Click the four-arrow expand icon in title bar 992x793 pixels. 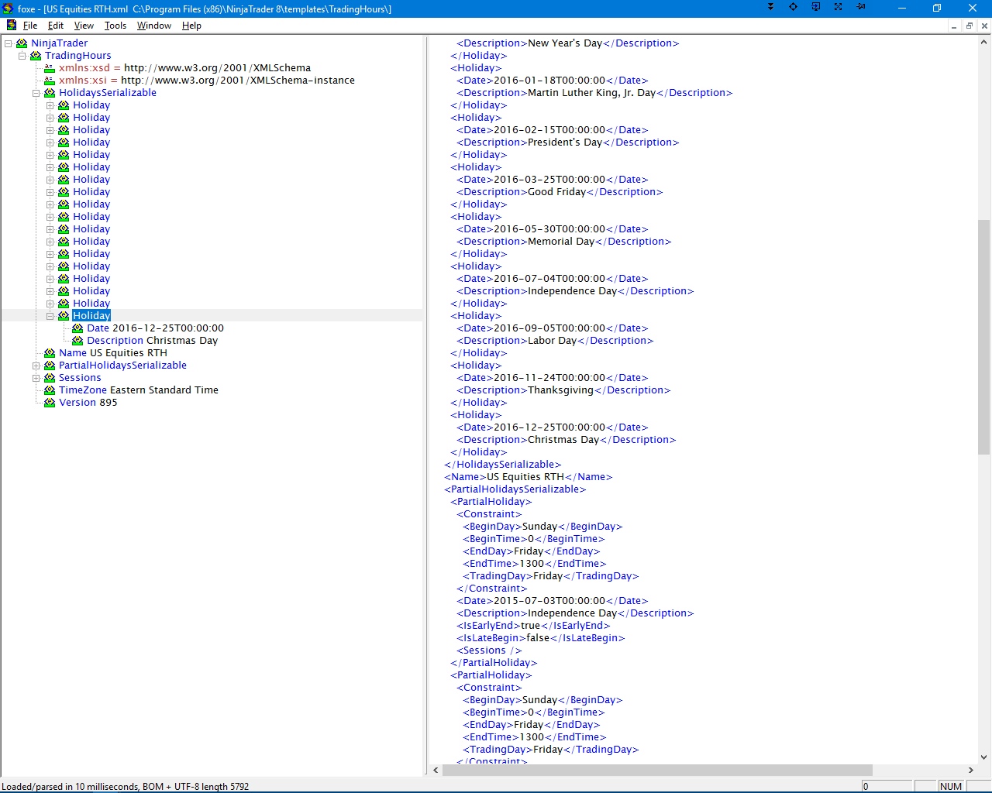(838, 7)
